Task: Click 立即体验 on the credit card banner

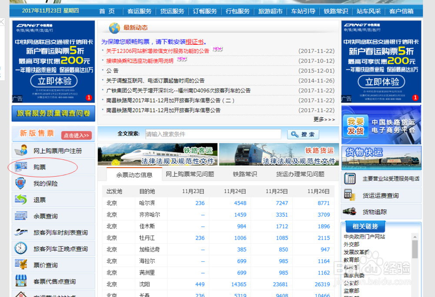Action: coord(53,81)
